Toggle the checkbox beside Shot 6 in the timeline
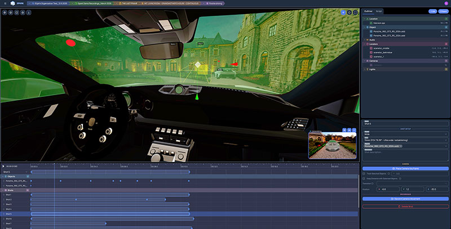Screen dimensions: 451x229 4,219
